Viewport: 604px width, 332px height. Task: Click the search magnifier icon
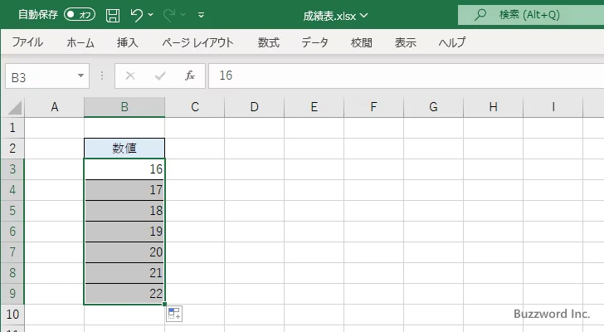click(480, 15)
